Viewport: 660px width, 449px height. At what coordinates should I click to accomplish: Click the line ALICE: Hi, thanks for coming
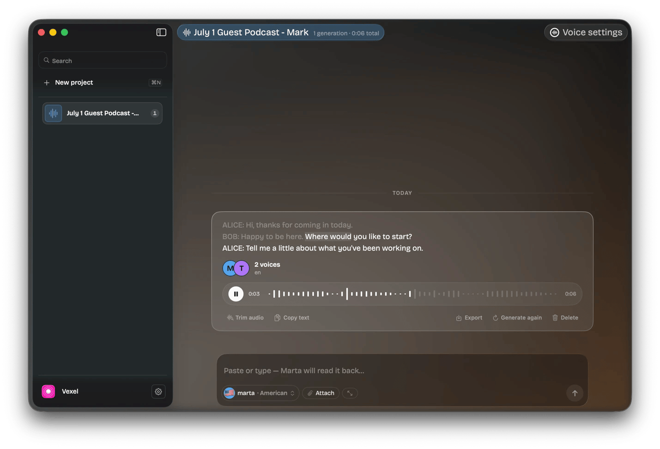coord(287,225)
